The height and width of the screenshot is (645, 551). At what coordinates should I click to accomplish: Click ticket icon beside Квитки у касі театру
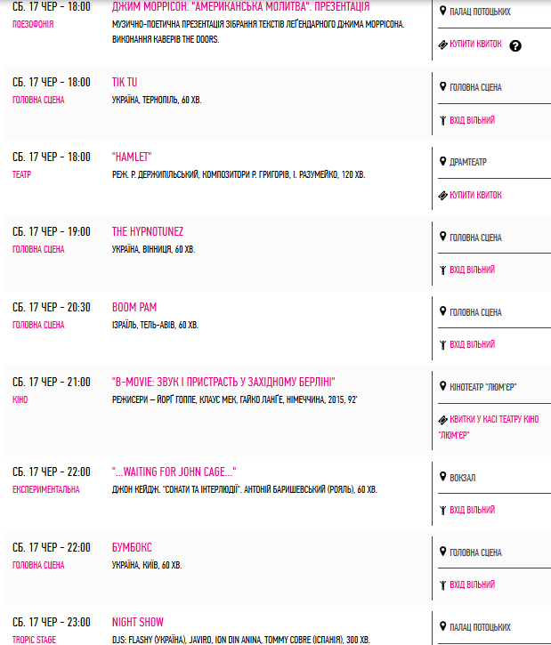442,420
